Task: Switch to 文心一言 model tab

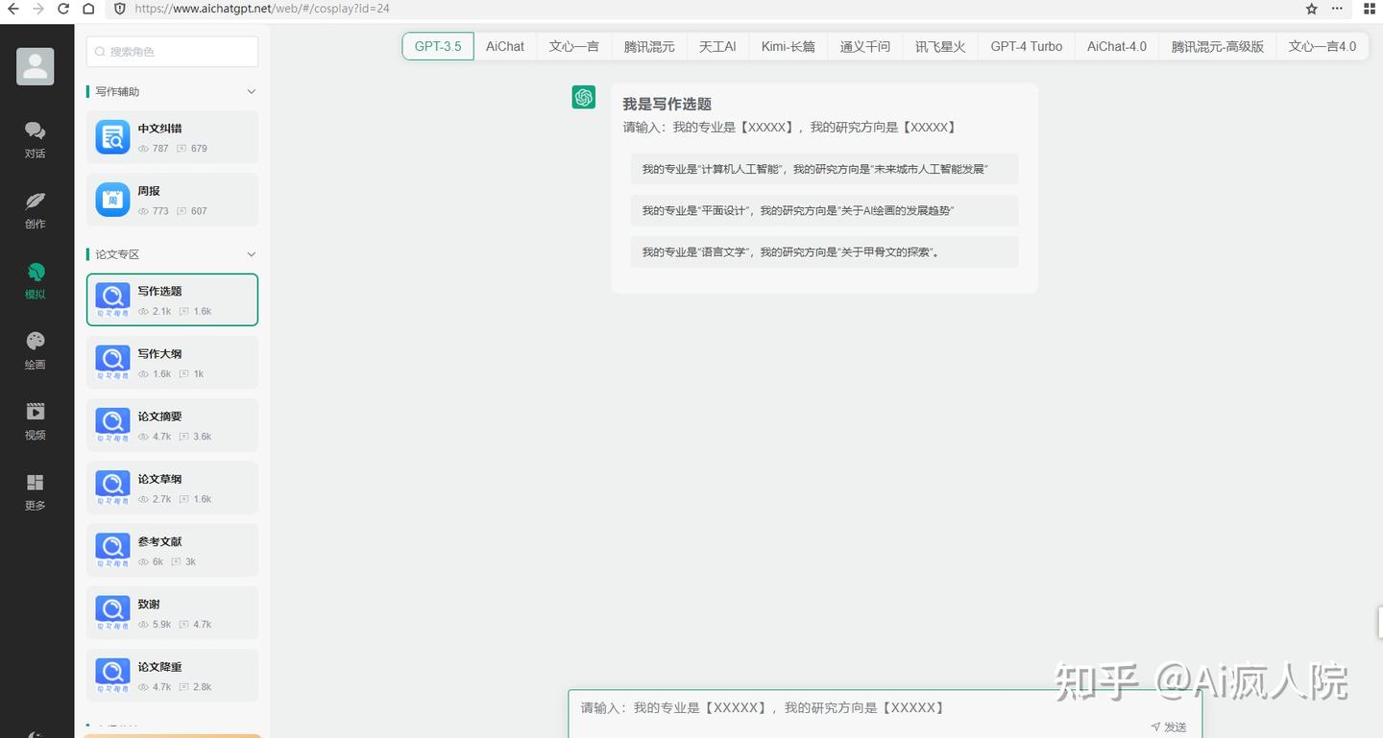Action: [x=574, y=46]
